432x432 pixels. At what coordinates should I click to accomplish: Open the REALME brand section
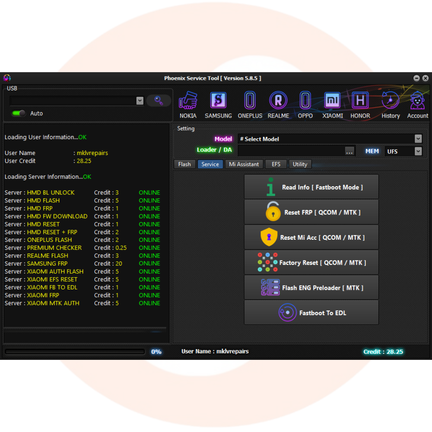coord(278,105)
